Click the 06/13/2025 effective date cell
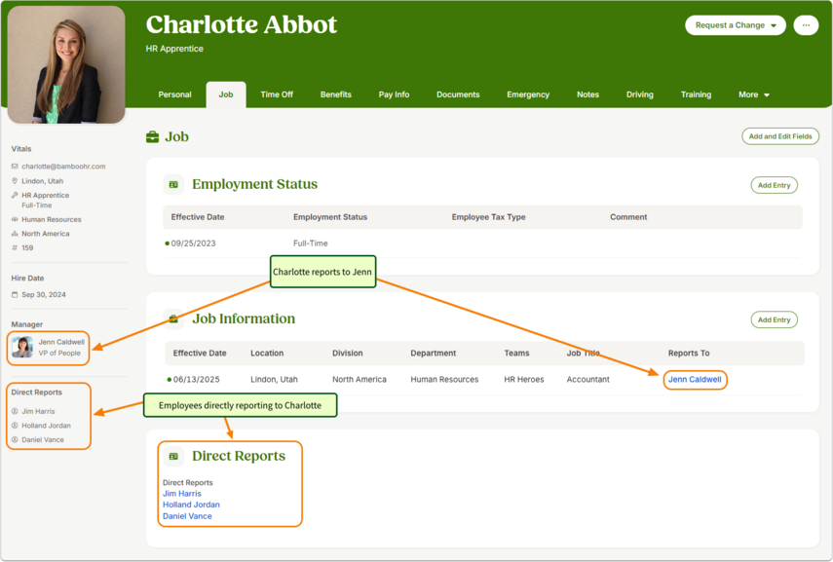833x562 pixels. [197, 379]
